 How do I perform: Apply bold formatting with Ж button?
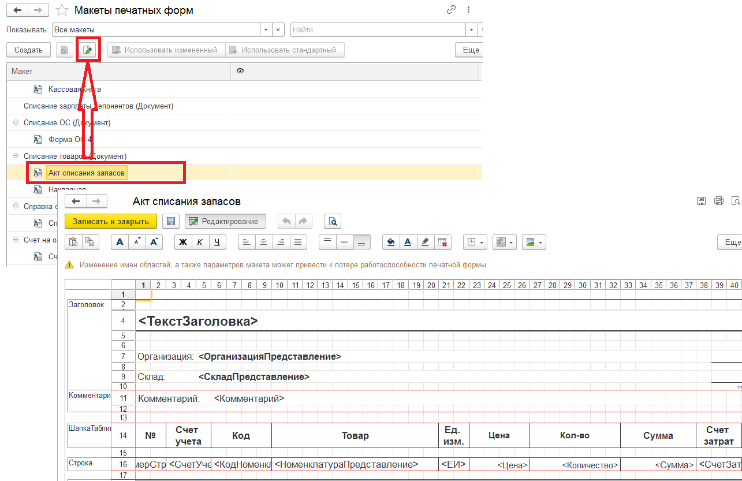183,242
